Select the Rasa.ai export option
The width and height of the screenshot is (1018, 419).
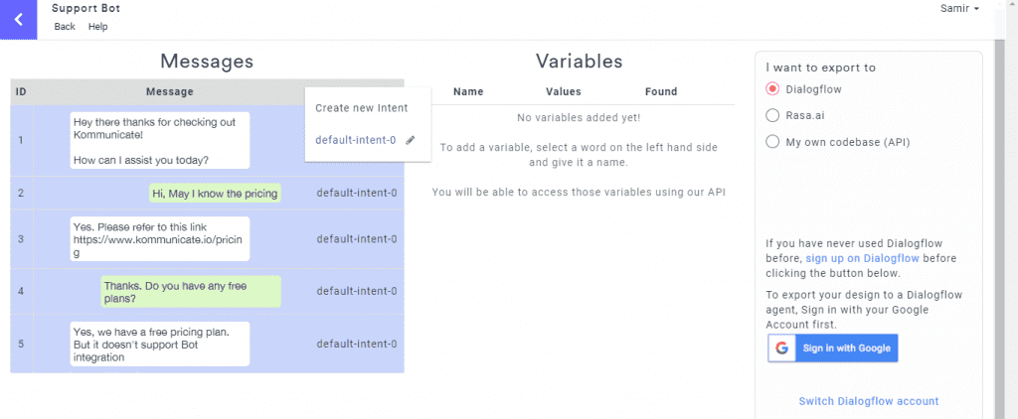tap(771, 115)
